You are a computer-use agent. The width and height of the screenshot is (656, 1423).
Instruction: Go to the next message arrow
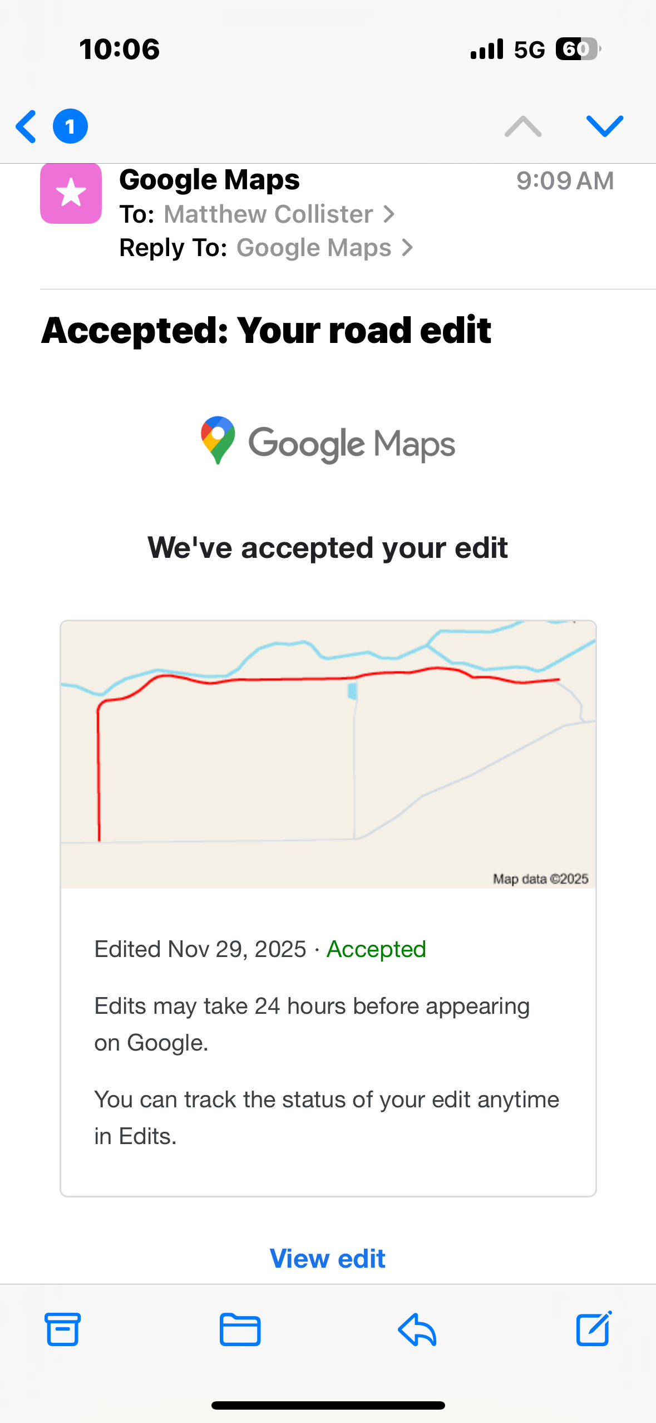pos(604,126)
